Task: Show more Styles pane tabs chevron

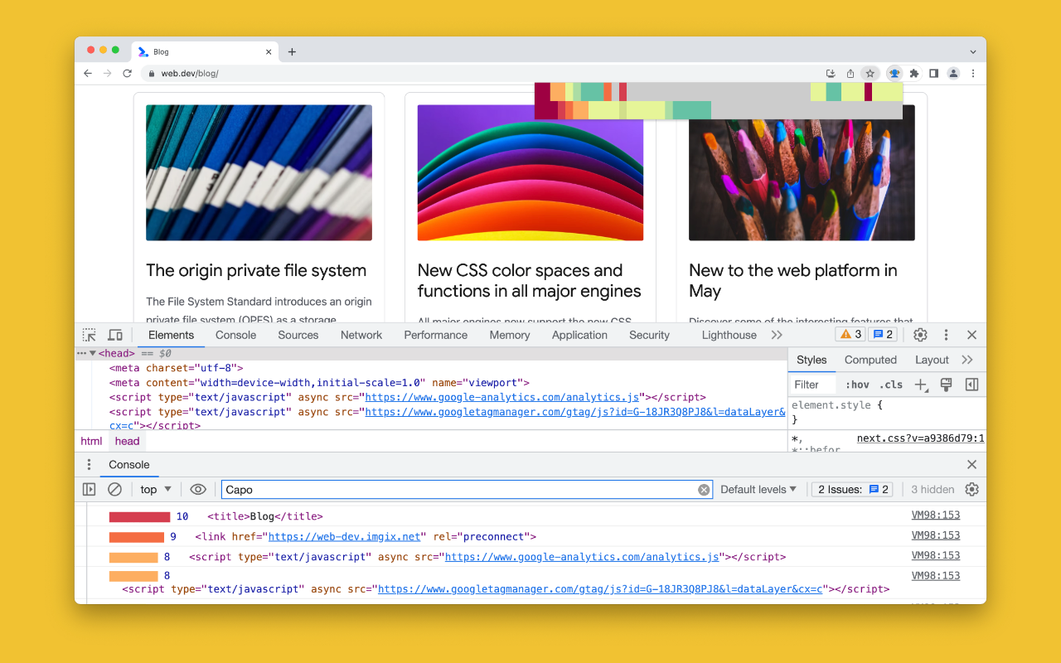Action: pos(967,360)
